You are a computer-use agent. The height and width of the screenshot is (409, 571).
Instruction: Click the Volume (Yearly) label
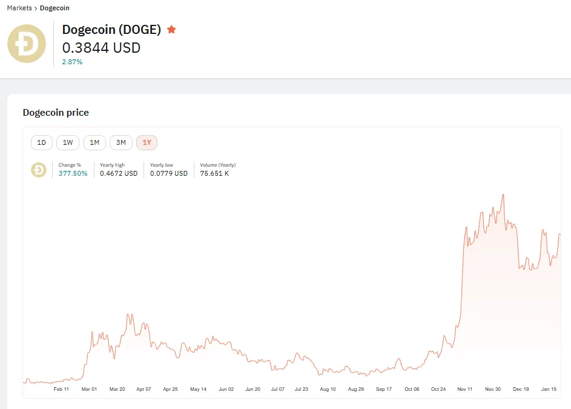click(x=218, y=165)
